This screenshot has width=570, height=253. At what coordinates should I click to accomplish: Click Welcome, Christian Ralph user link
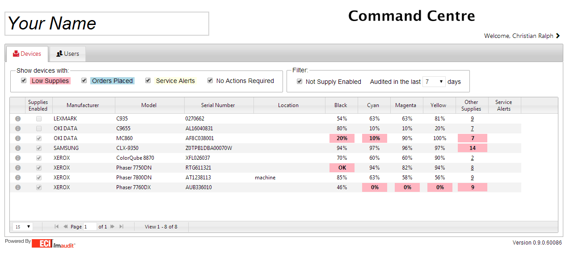tap(519, 36)
